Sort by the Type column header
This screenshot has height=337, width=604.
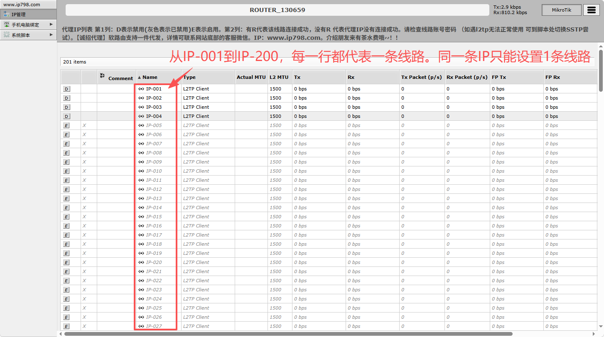click(x=208, y=77)
